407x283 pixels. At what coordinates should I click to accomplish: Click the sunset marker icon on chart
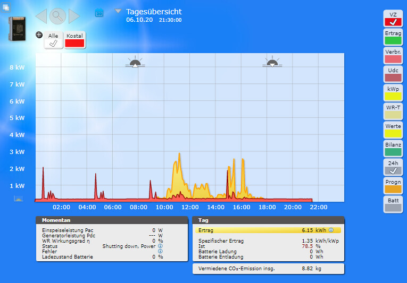pos(272,62)
